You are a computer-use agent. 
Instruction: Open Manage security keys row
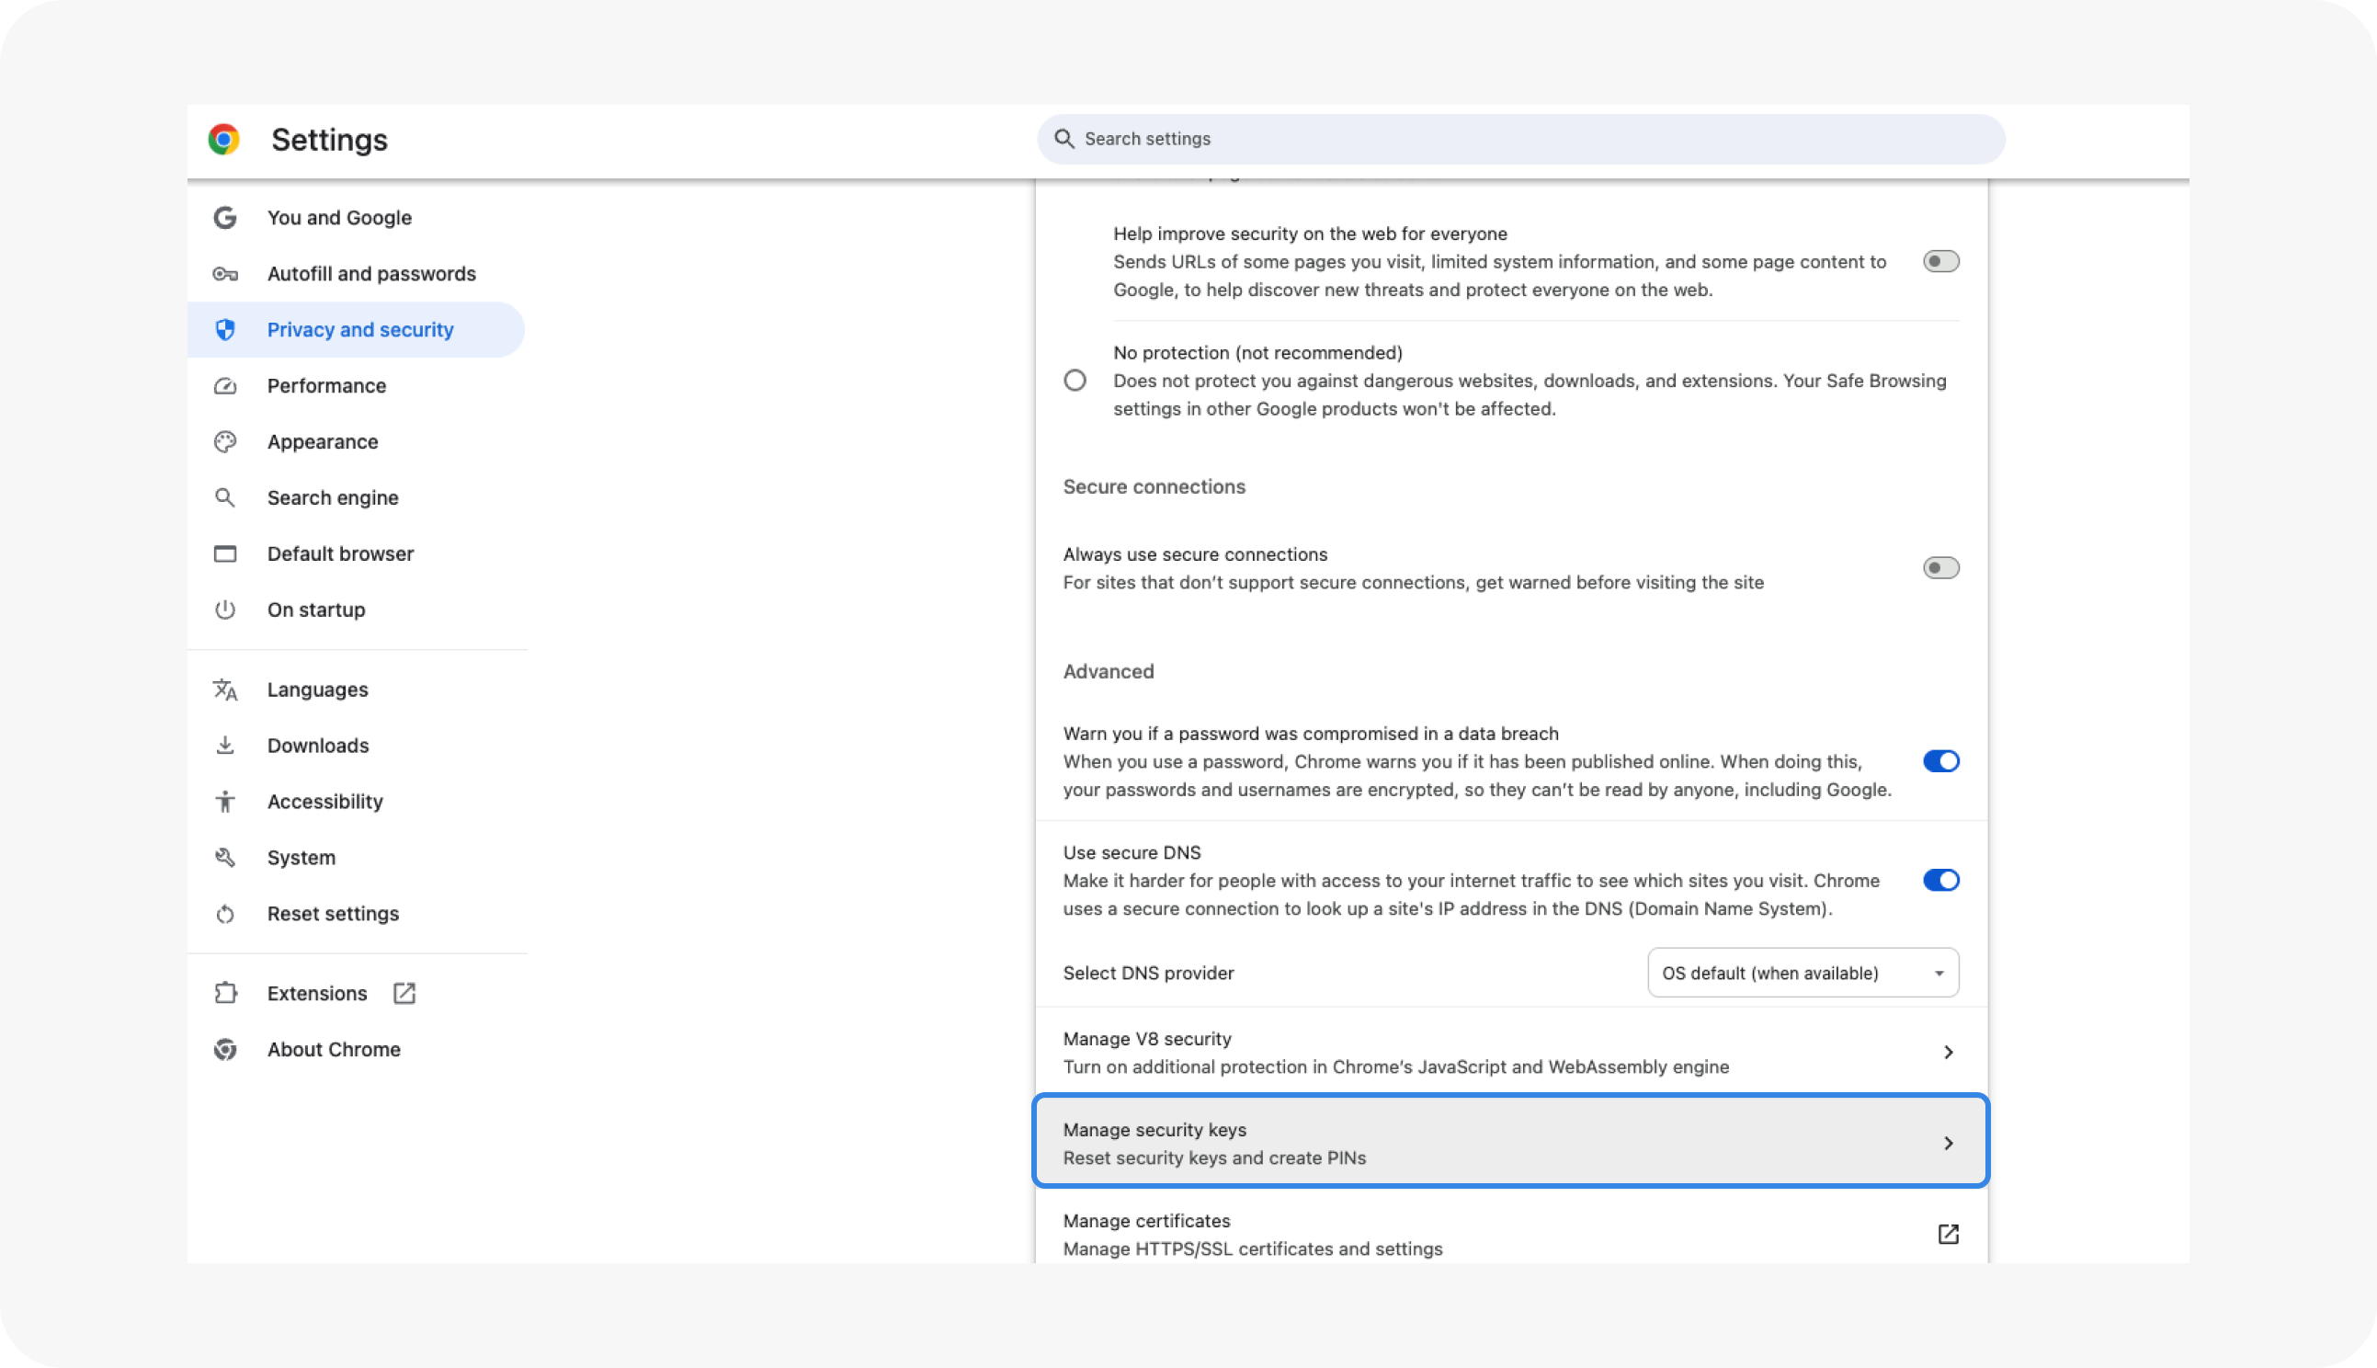[x=1510, y=1143]
